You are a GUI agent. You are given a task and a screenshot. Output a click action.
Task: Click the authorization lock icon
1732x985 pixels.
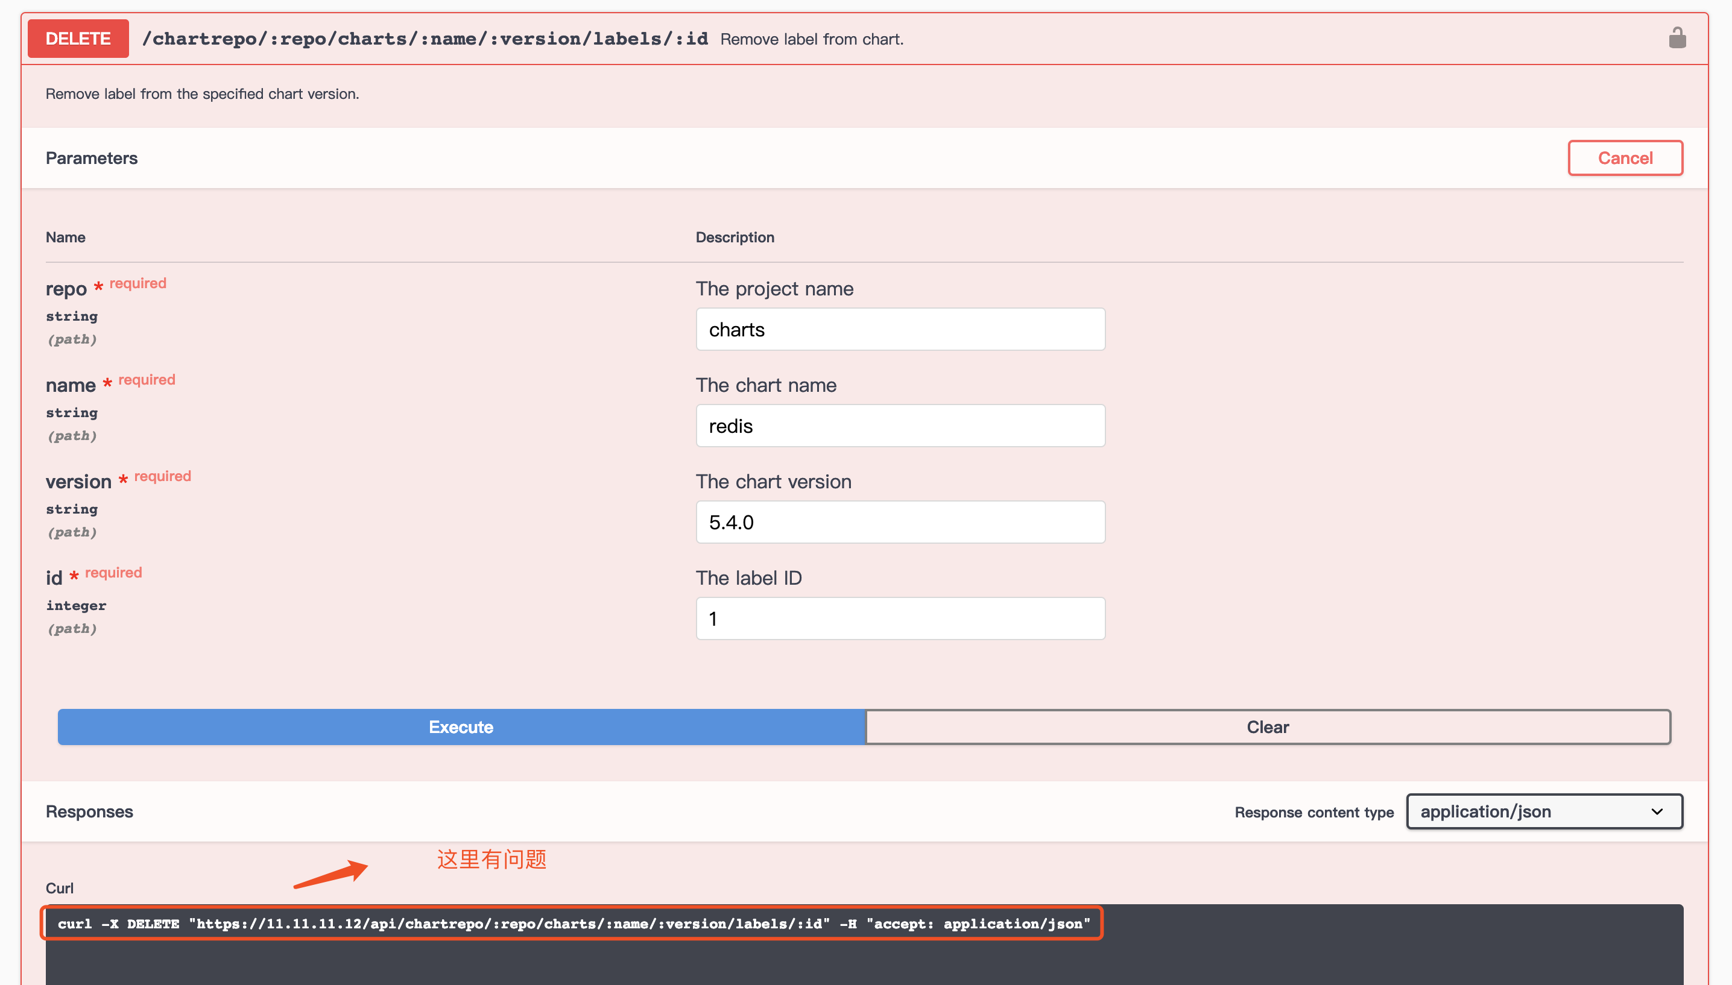(x=1677, y=38)
